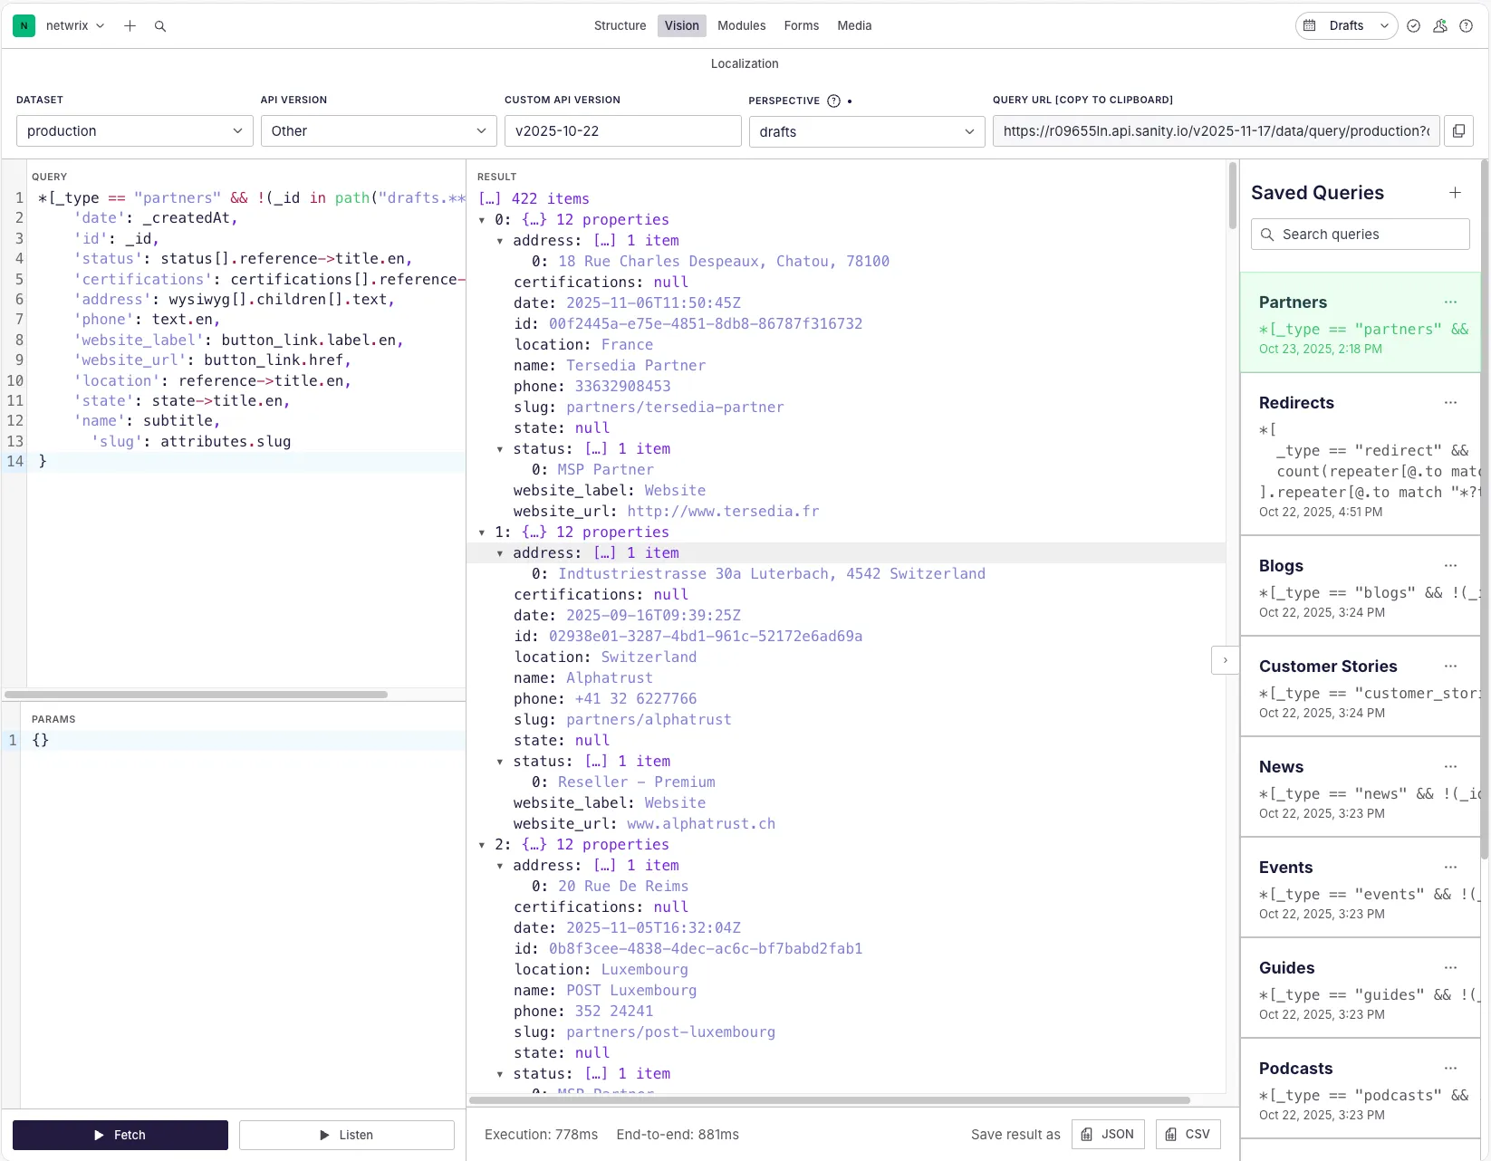The height and width of the screenshot is (1161, 1491).
Task: Click the CSV file icon in the Save result area
Action: pos(1171,1134)
